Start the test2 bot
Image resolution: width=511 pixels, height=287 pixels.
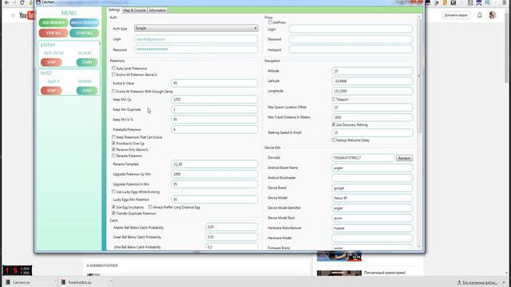coord(87,90)
